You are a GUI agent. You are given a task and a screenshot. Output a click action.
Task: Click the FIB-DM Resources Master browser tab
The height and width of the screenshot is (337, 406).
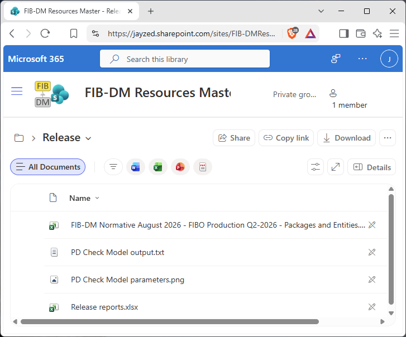[71, 11]
